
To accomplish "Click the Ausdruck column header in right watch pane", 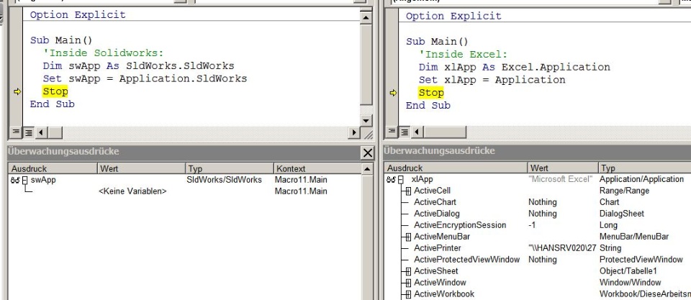I will [x=456, y=168].
